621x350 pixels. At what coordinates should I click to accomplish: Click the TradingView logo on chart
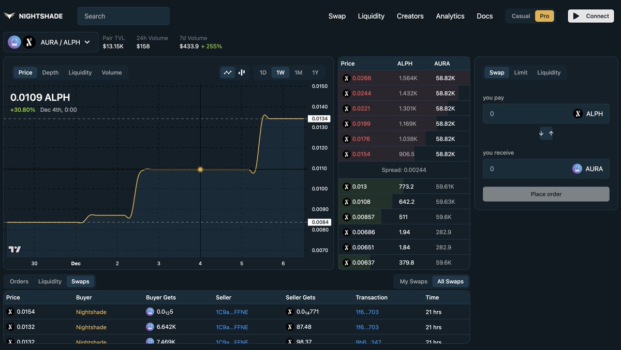click(x=14, y=249)
